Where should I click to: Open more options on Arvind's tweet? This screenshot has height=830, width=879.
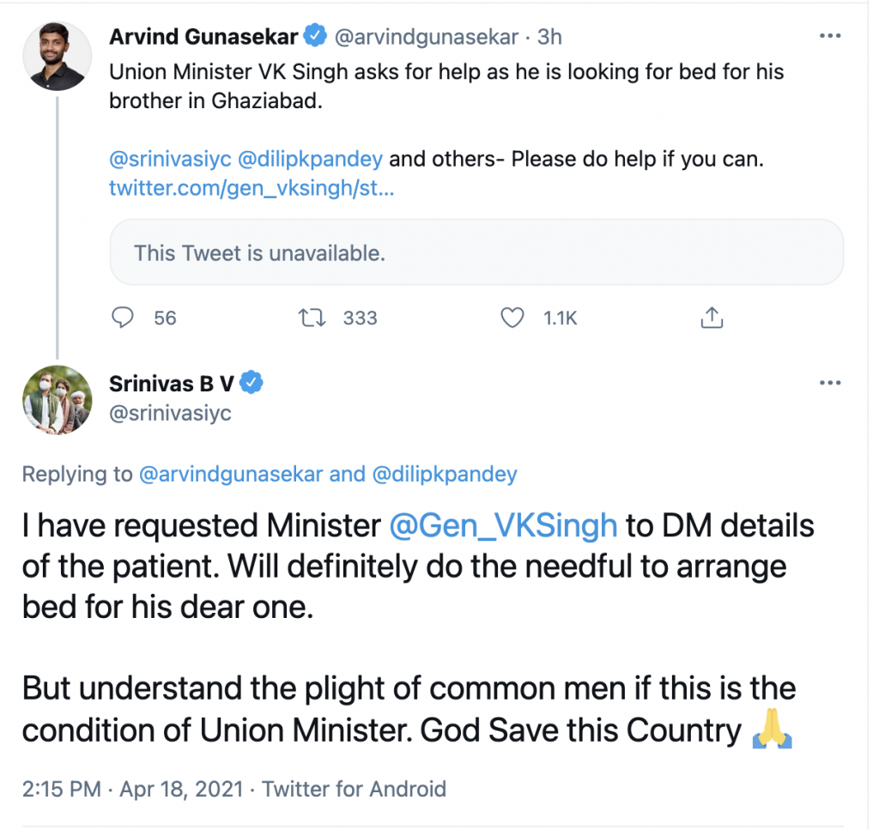(x=830, y=36)
